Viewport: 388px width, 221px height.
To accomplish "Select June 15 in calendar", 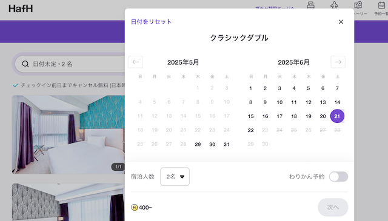I will tap(250, 116).
